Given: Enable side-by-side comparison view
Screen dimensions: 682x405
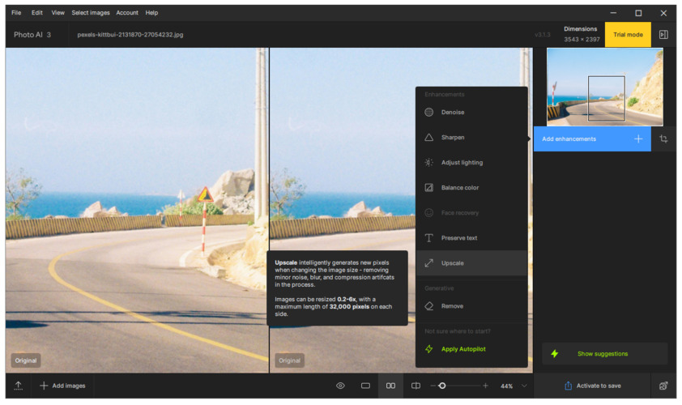Looking at the screenshot, I should click(390, 386).
